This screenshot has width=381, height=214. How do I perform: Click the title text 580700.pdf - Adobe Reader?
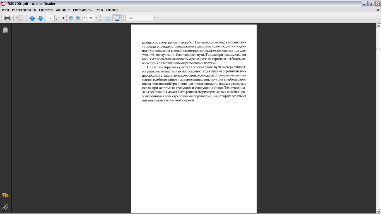pos(32,4)
